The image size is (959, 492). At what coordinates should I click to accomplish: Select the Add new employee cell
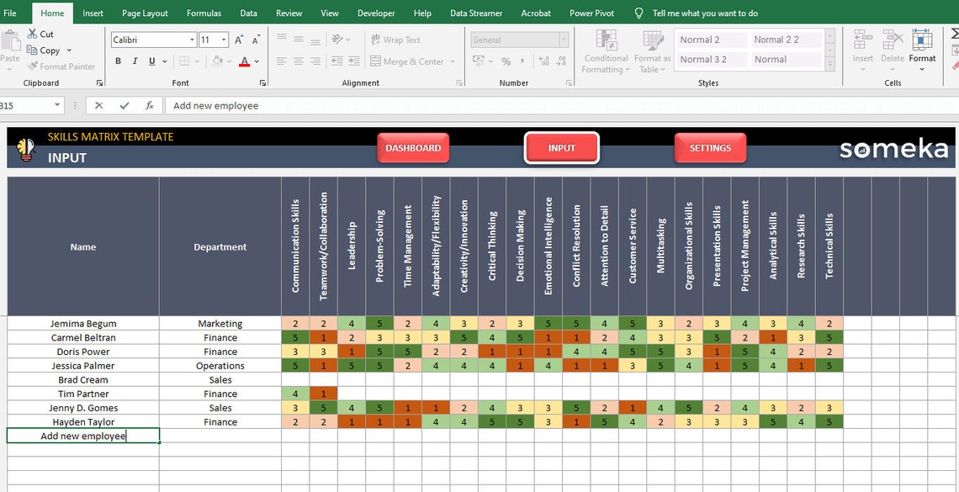[x=82, y=436]
